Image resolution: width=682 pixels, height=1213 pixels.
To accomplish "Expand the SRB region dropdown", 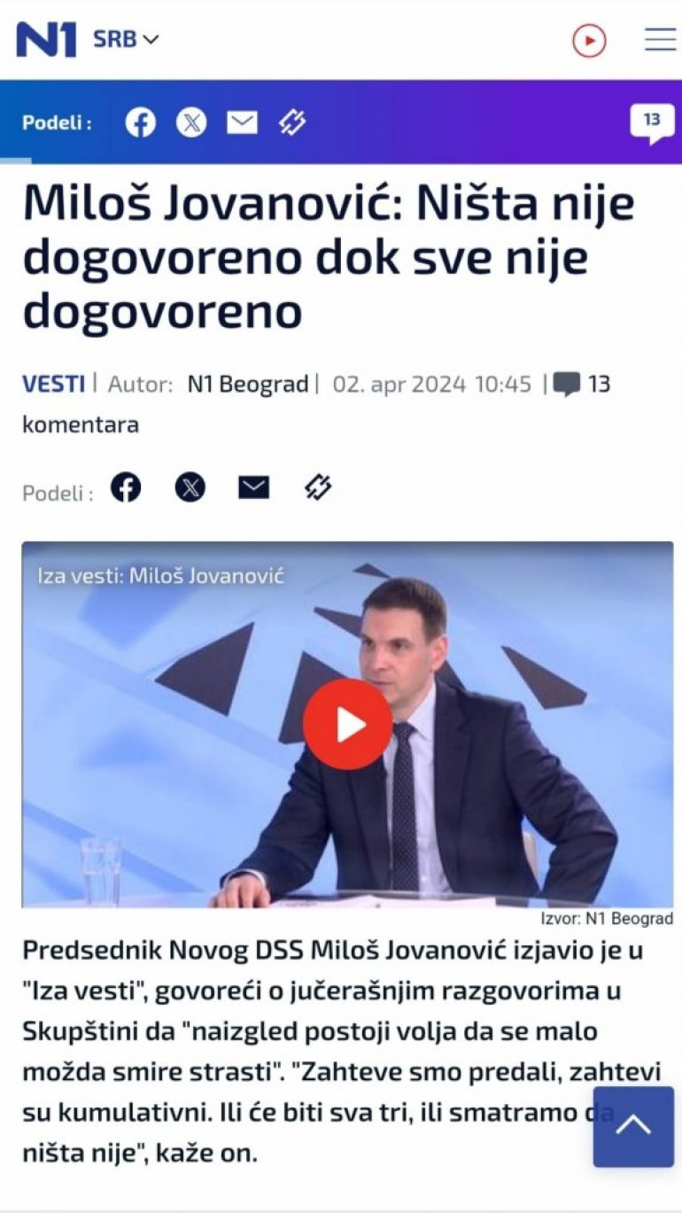I will pyautogui.click(x=126, y=40).
